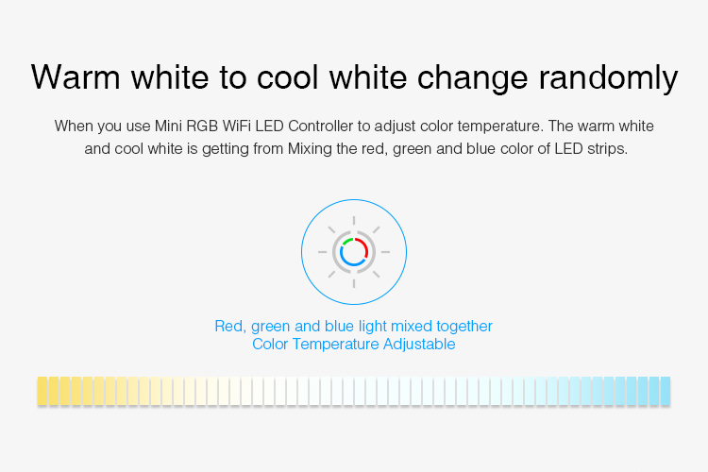Screen dimensions: 708x472
Task: Click the line mentioning 'LED strips'
Action: (x=356, y=148)
